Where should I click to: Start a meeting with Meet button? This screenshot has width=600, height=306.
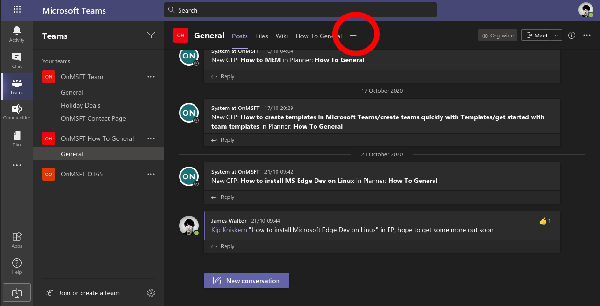(537, 35)
